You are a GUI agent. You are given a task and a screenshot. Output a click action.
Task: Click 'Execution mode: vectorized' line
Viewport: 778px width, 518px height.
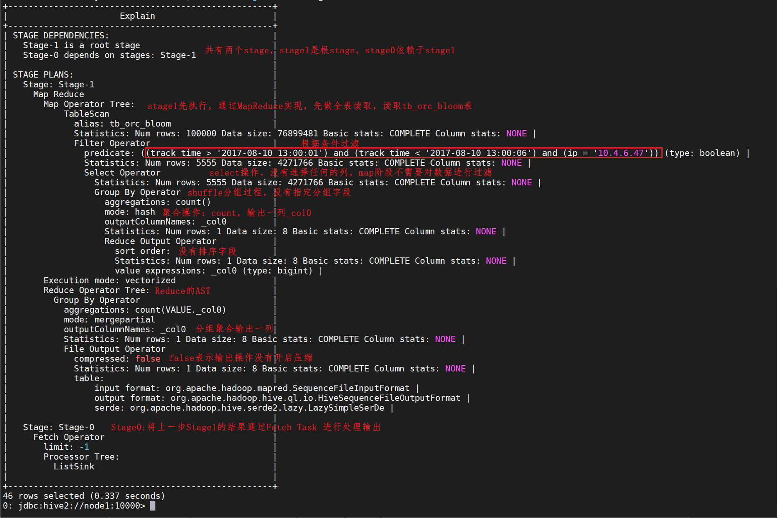[110, 281]
